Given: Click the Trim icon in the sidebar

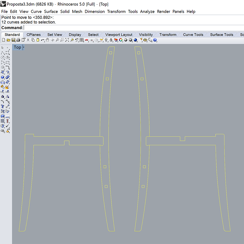Looking at the screenshot, I should (x=3, y=92).
